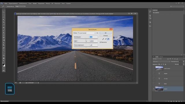
Task: Click the create new layer icon
Action: click(179, 101)
